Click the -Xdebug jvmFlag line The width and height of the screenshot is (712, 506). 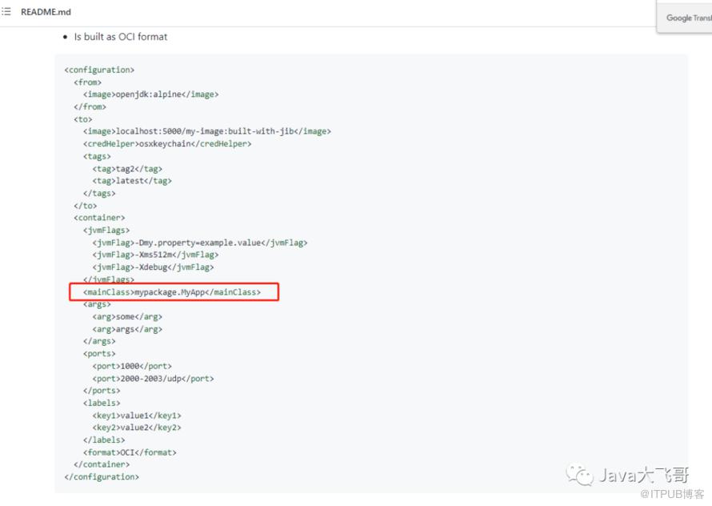click(x=153, y=267)
